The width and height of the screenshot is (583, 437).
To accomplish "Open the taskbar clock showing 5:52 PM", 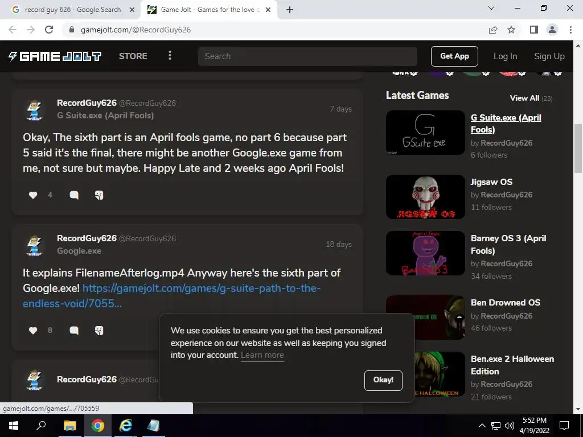I will (x=534, y=426).
